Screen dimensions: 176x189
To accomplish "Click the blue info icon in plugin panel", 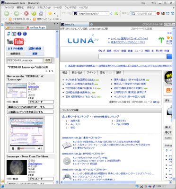I will pyautogui.click(x=25, y=34).
